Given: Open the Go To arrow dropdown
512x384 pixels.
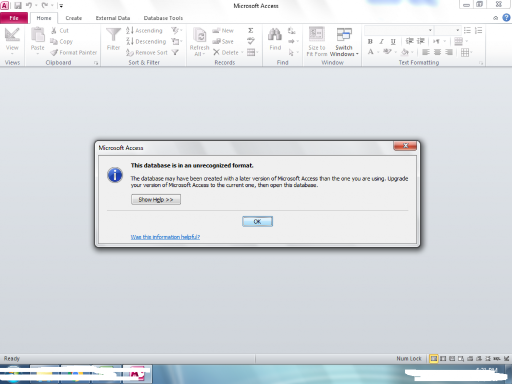Looking at the screenshot, I should click(x=293, y=41).
